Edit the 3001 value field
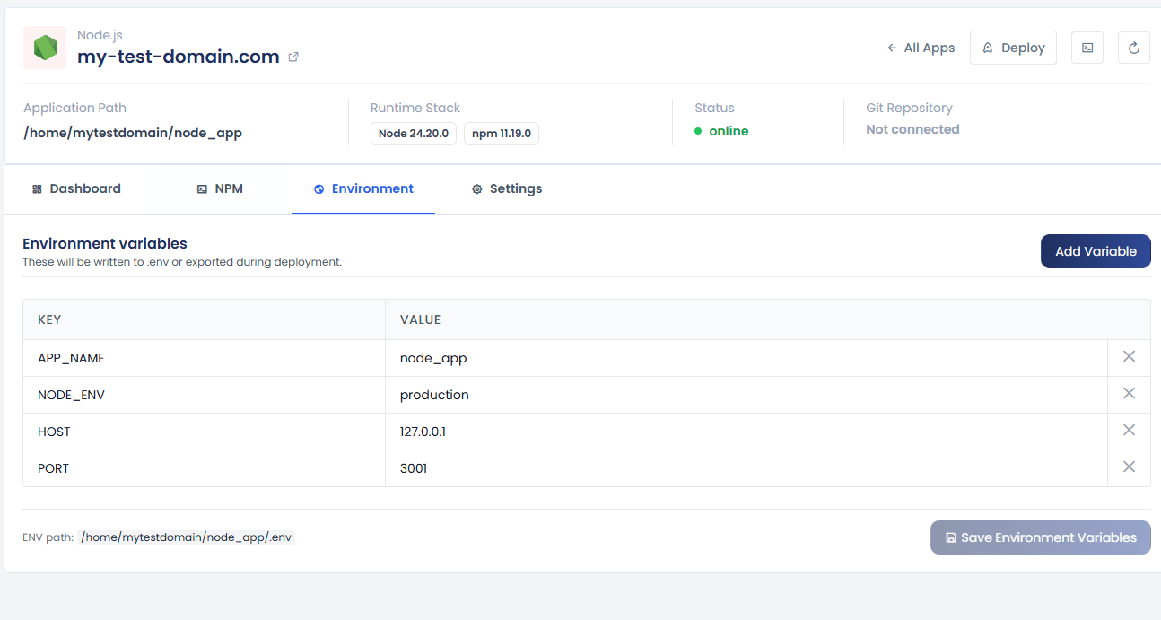This screenshot has width=1161, height=620. [746, 468]
